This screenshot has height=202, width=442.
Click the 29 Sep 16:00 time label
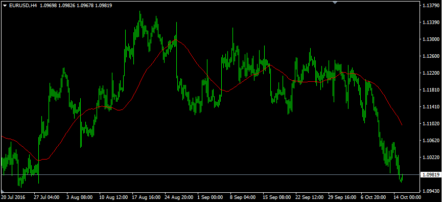pos(342,197)
